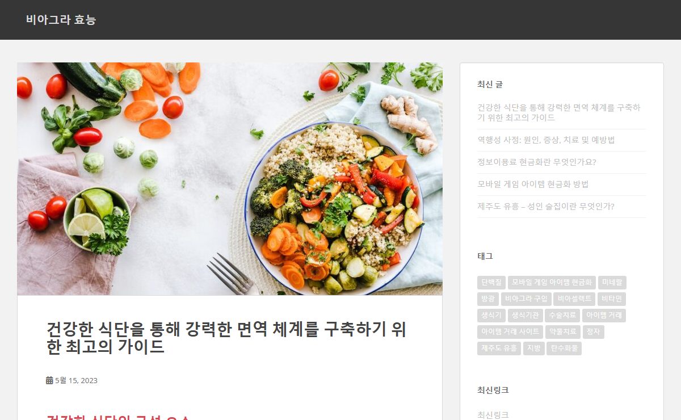
Task: Open the 최신링크 link under the 최신링크 heading
Action: pyautogui.click(x=493, y=415)
